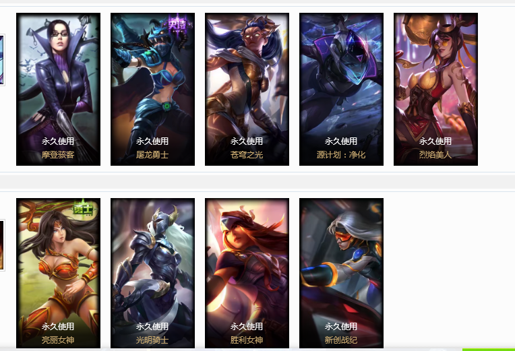The height and width of the screenshot is (351, 515).
Task: Click the green 勇士 badge icon
Action: [84, 208]
